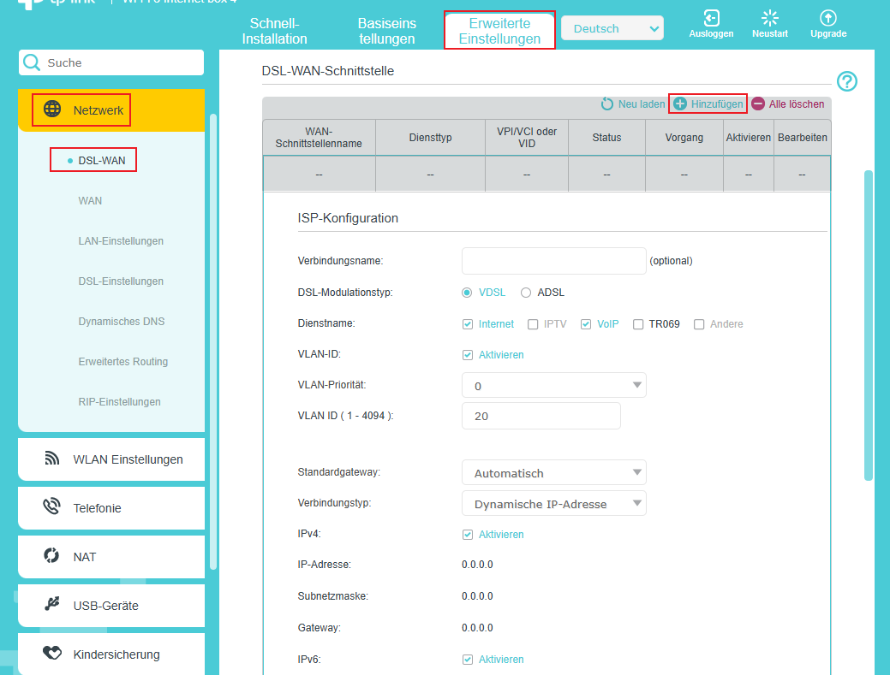Expand the VLAN-Priorität dropdown
The height and width of the screenshot is (675, 890).
553,385
